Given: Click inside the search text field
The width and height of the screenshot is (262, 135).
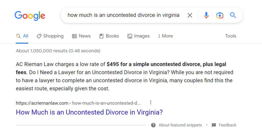Looking at the screenshot, I should 124,15.
